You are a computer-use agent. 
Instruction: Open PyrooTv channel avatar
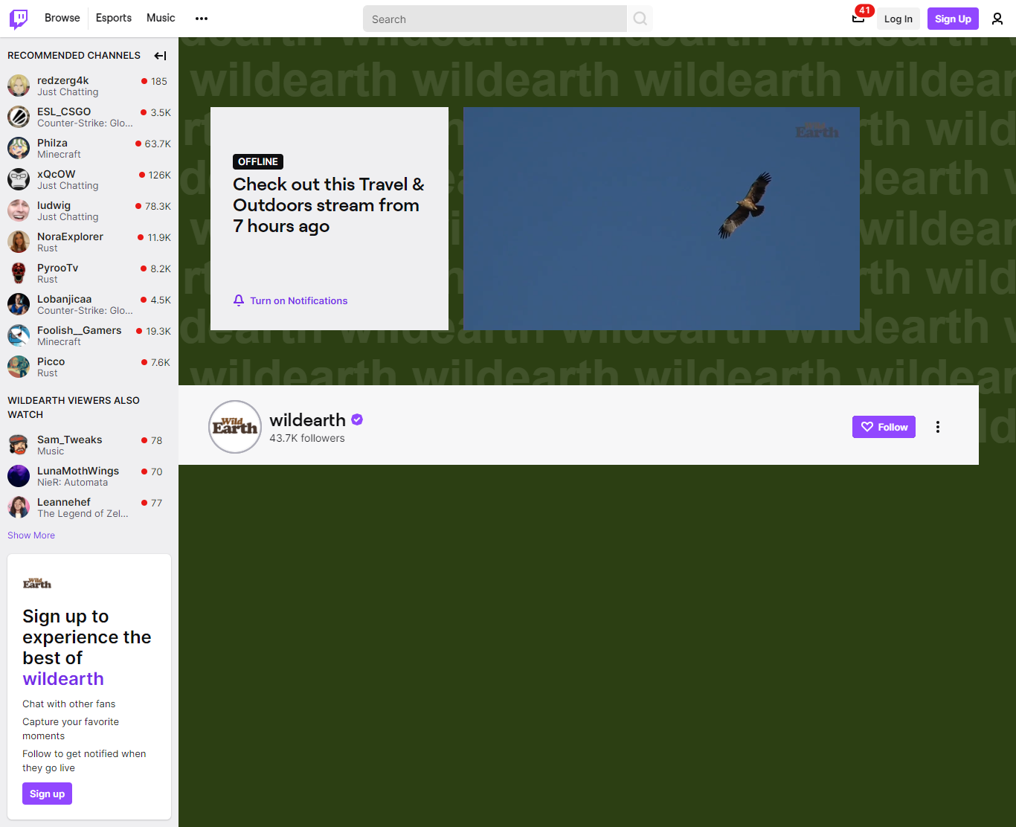pos(19,273)
